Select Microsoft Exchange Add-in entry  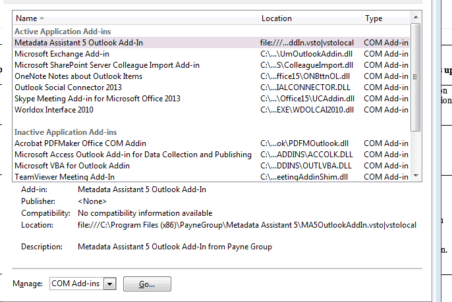coord(62,54)
